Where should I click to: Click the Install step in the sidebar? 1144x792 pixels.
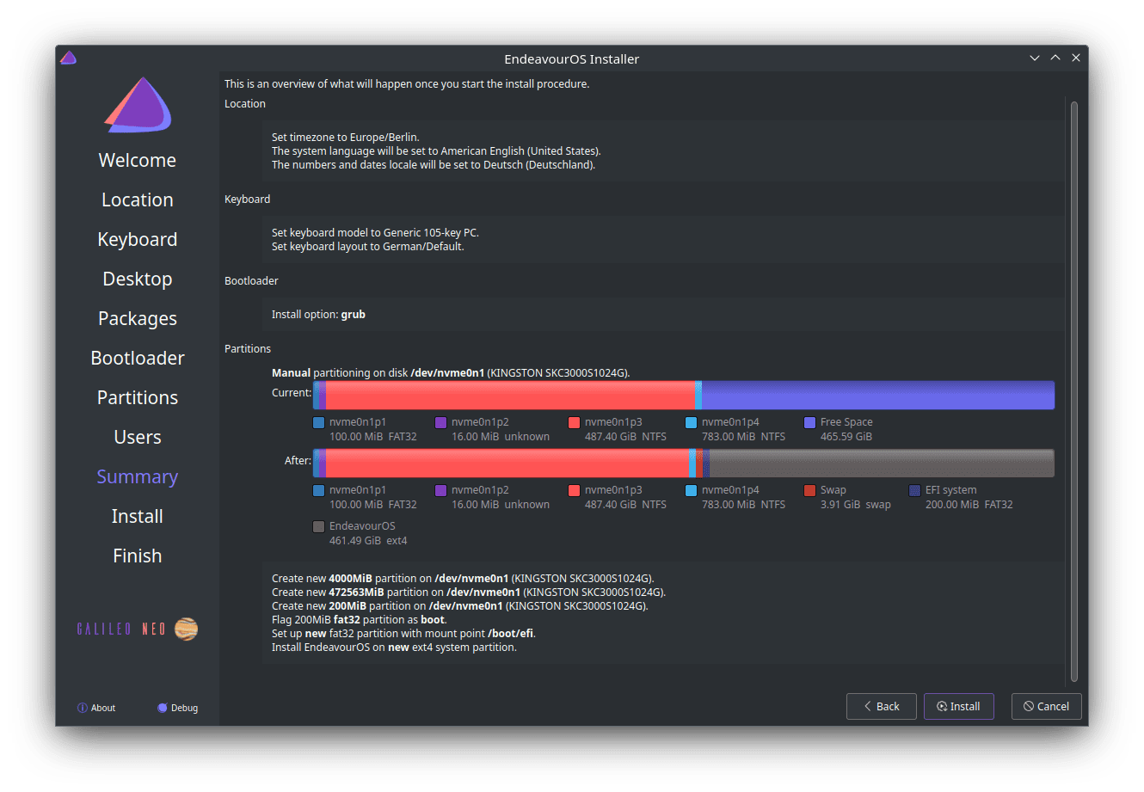(138, 517)
